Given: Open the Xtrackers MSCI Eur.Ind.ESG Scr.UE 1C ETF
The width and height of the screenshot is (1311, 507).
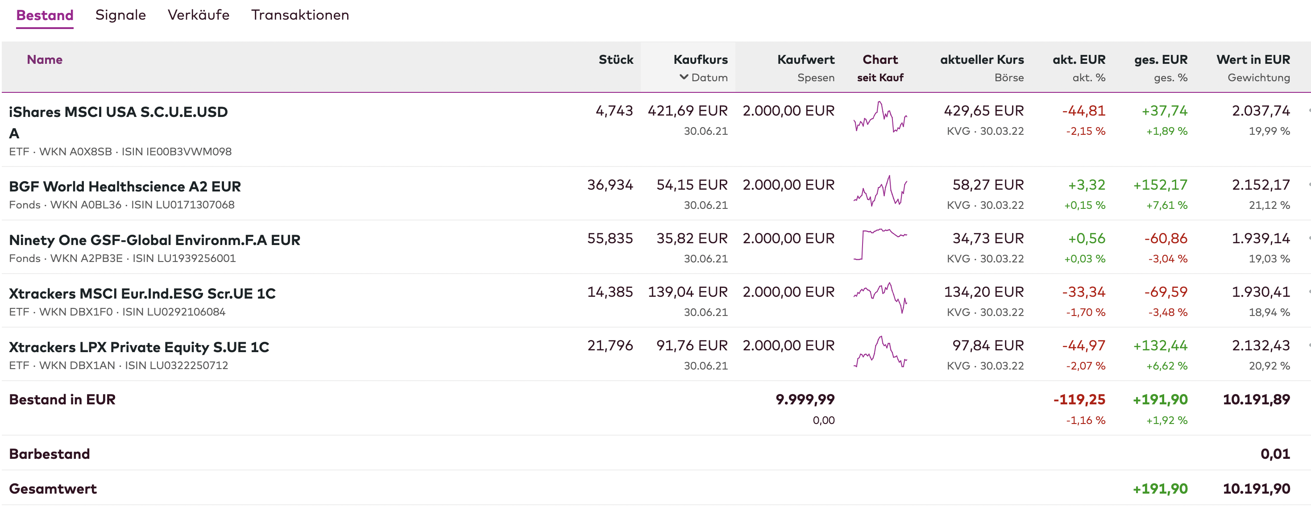Looking at the screenshot, I should click(x=142, y=294).
